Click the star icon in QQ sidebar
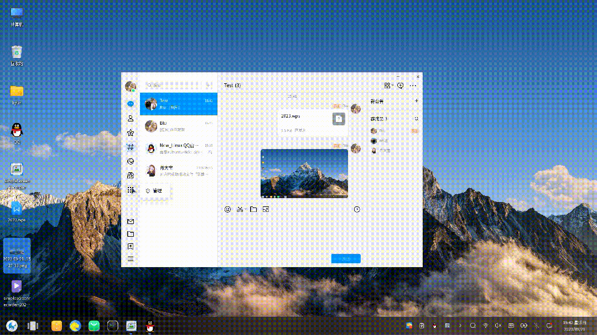This screenshot has height=335, width=597. pos(131,133)
